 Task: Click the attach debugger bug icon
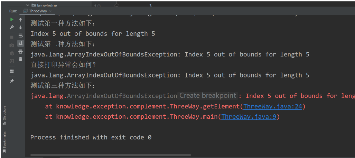[12, 53]
